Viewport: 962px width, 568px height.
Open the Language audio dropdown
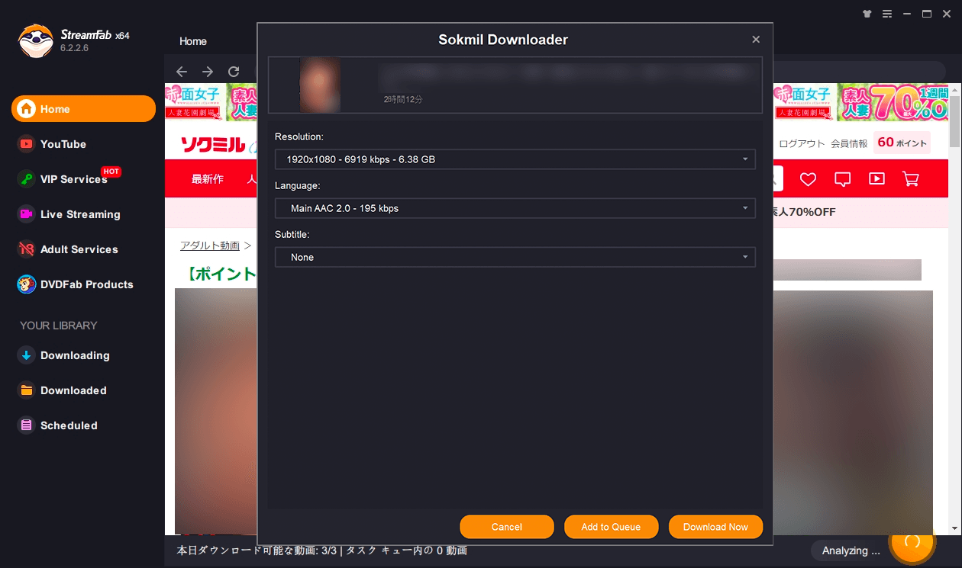pyautogui.click(x=515, y=208)
